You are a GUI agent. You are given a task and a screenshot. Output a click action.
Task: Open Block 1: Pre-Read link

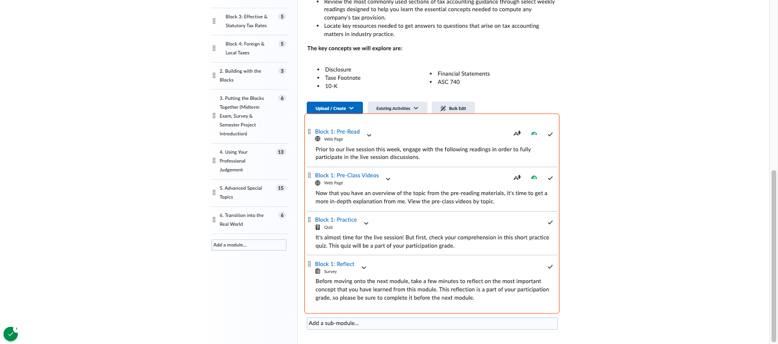click(x=337, y=132)
